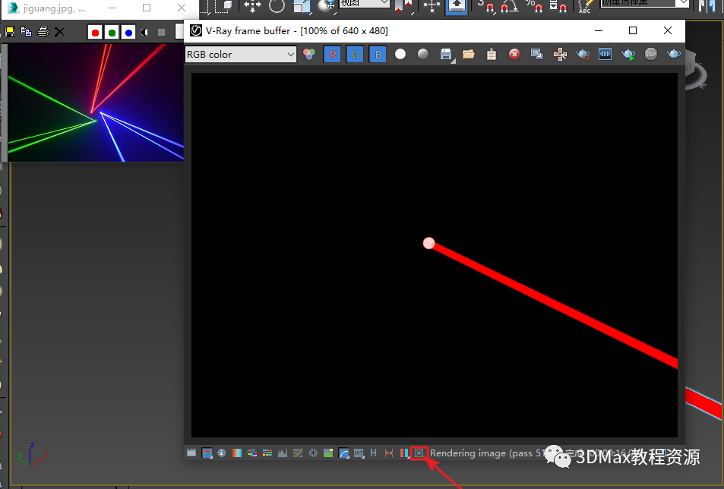Expand the save icon's dropdown arrow
Screen dimensions: 724x489
click(x=454, y=61)
